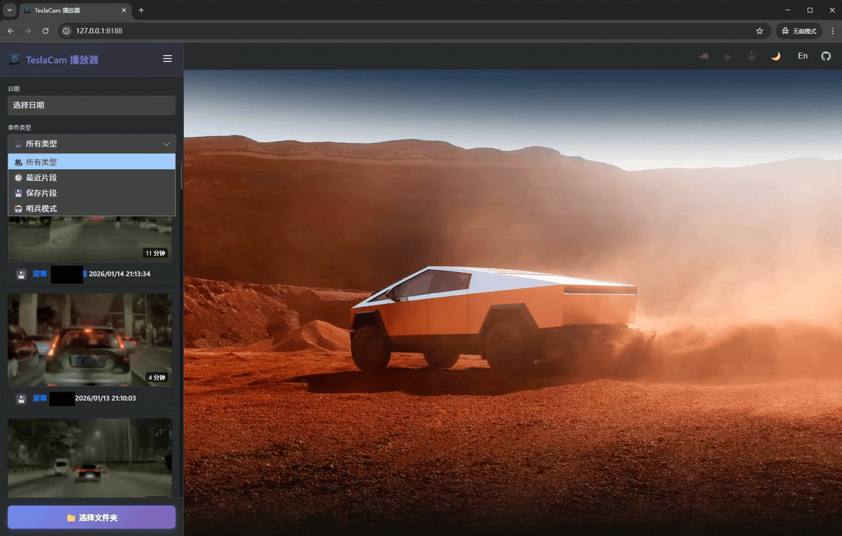Click the TeslaCam 播放器 logo icon
The image size is (842, 536).
pyautogui.click(x=15, y=59)
